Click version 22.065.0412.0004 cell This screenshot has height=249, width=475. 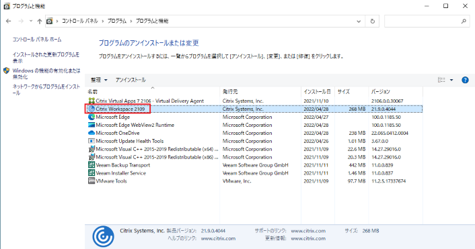390,133
